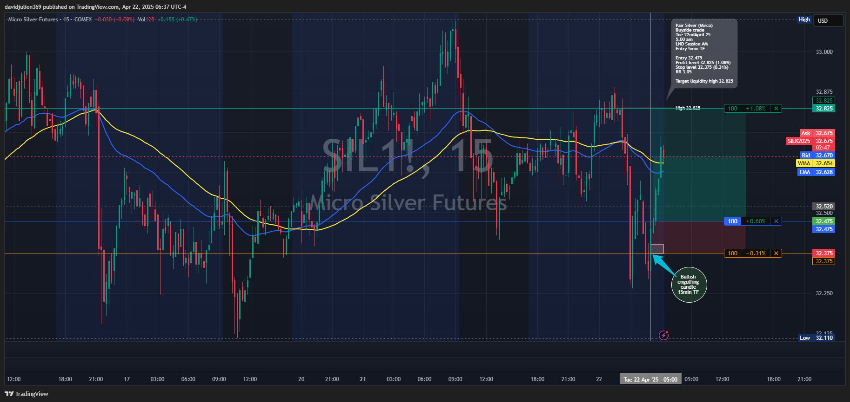Click the -0.030 (-0.09%) change value
This screenshot has height=402, width=850.
[115, 19]
